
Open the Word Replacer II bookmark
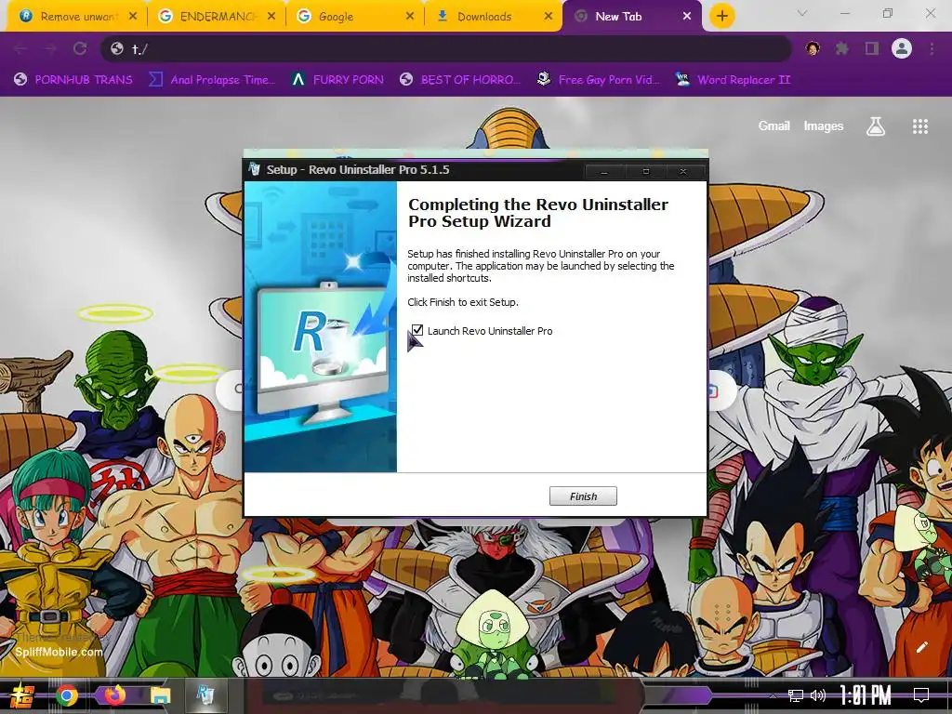pos(733,80)
